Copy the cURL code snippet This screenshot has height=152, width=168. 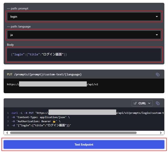(x=158, y=103)
